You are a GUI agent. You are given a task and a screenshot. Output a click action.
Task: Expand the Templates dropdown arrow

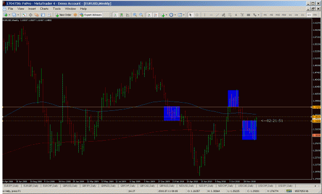(184, 15)
